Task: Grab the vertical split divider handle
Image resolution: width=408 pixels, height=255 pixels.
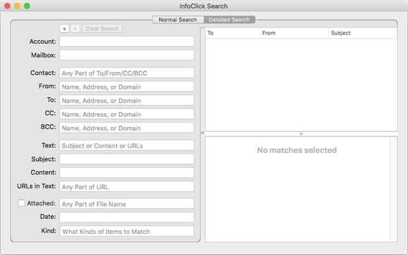Action: coord(203,133)
